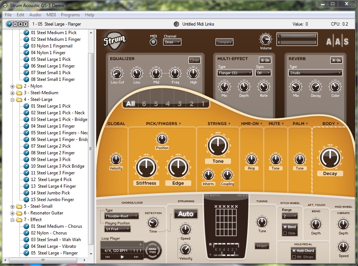Select preset 10 Steel Large 3 Pick Bridge

coord(58,166)
